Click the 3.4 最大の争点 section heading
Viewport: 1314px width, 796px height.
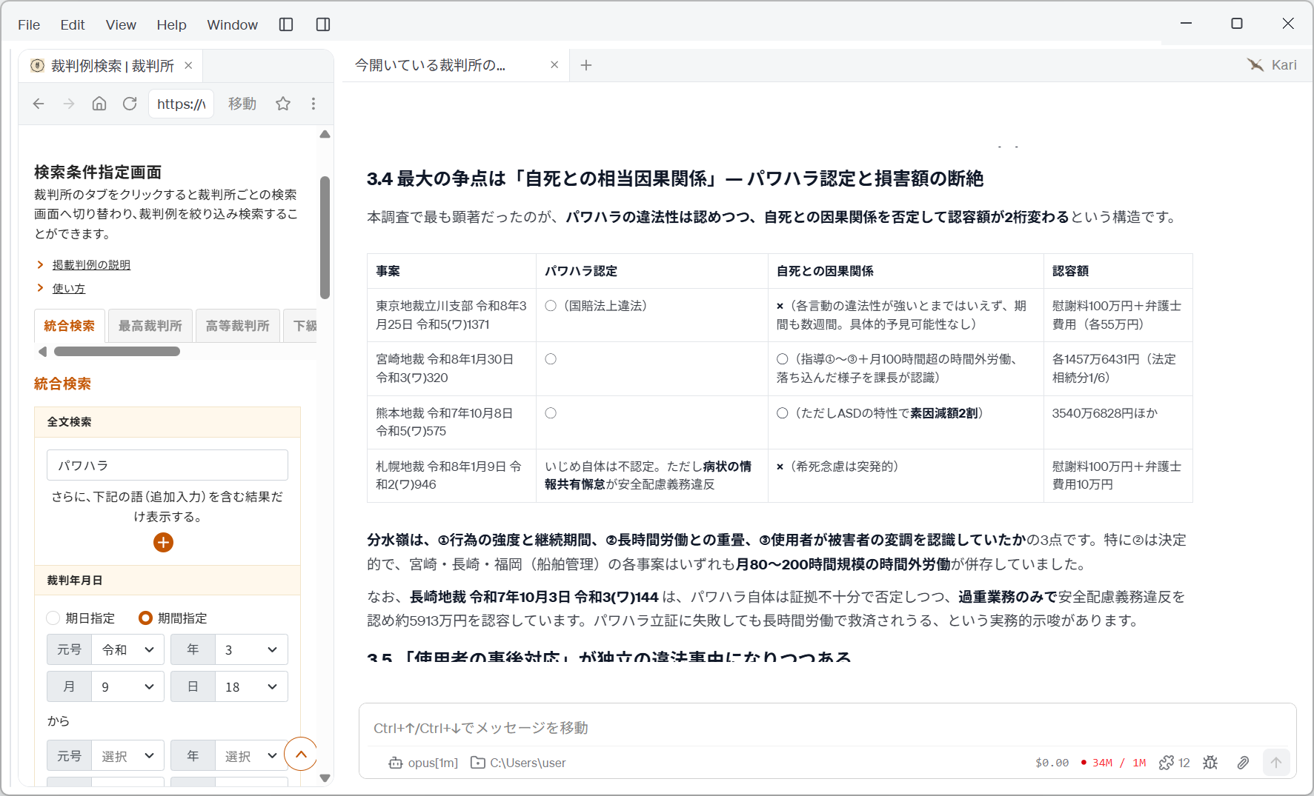(x=675, y=178)
